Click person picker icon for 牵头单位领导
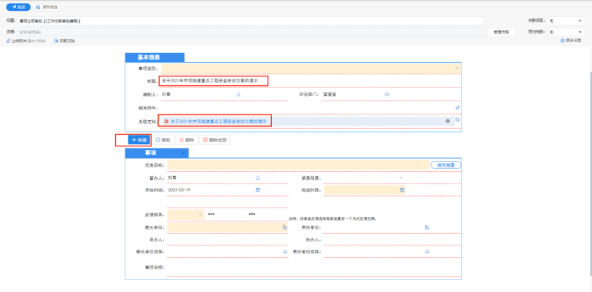The image size is (592, 292). click(x=284, y=251)
